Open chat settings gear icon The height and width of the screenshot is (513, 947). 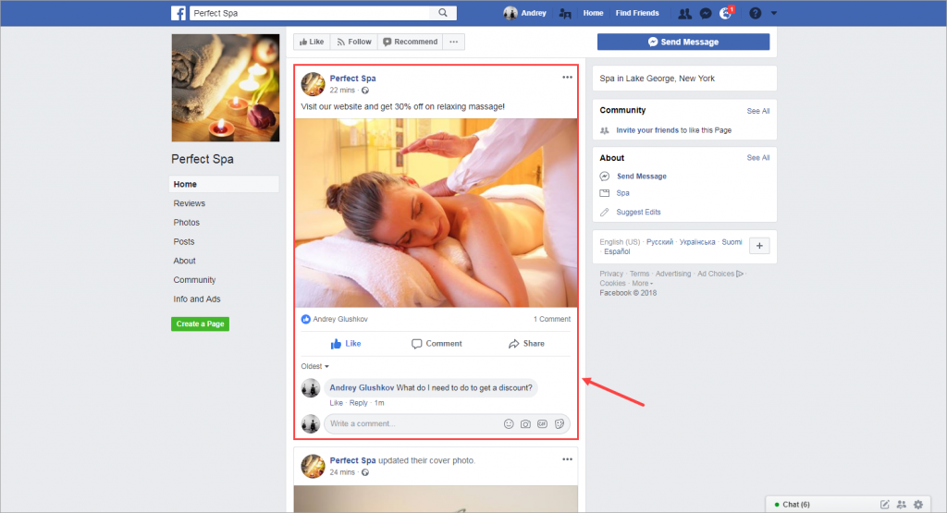tap(918, 505)
